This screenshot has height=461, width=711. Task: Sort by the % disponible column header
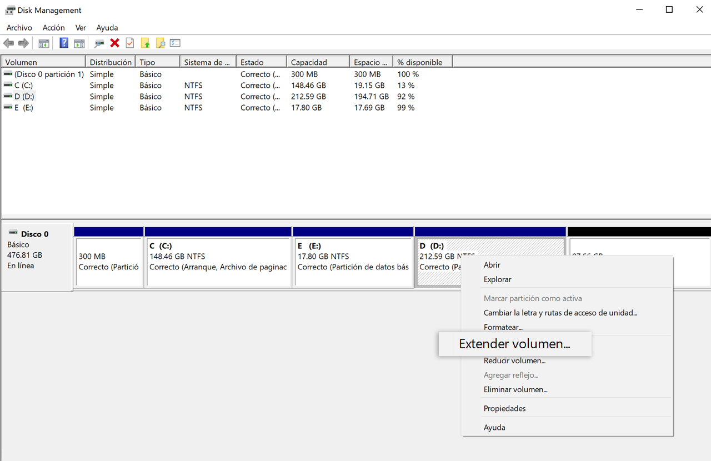[x=423, y=62]
